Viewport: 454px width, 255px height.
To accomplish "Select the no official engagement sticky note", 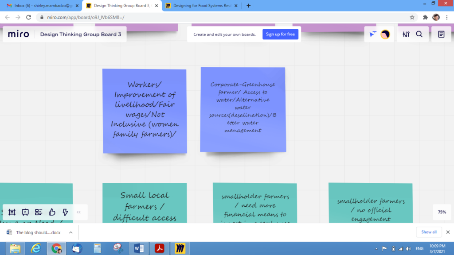I will [x=371, y=203].
